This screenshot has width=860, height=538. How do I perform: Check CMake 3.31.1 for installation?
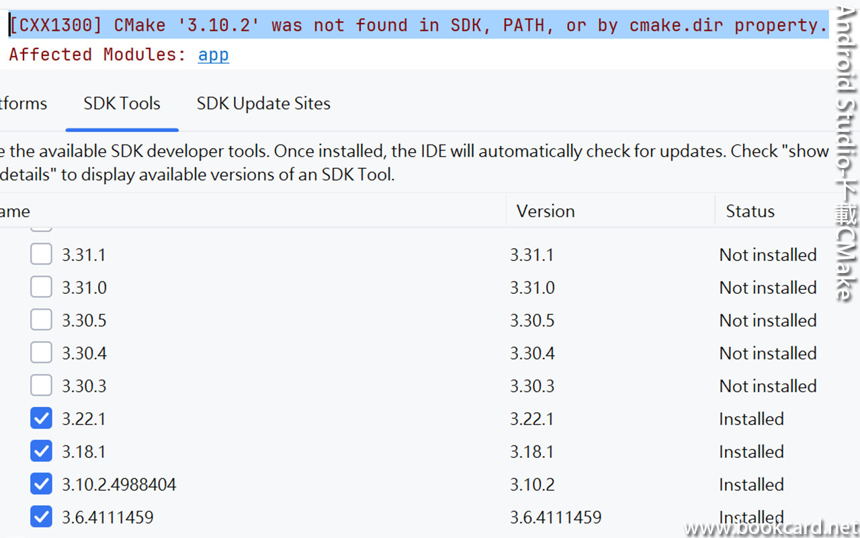coord(41,254)
